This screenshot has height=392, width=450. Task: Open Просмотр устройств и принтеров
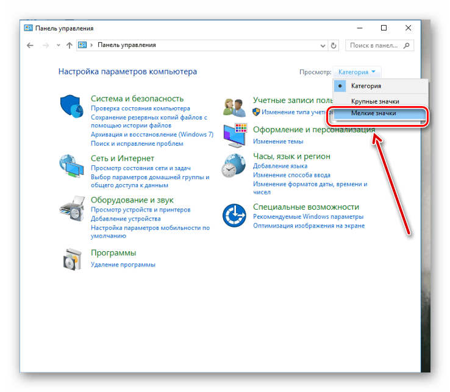(x=141, y=210)
